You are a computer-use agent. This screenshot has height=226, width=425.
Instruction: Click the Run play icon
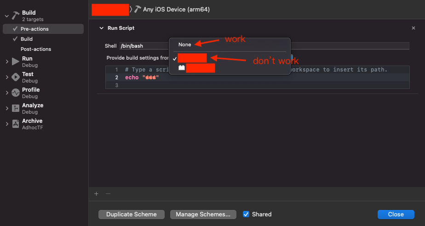tap(16, 61)
